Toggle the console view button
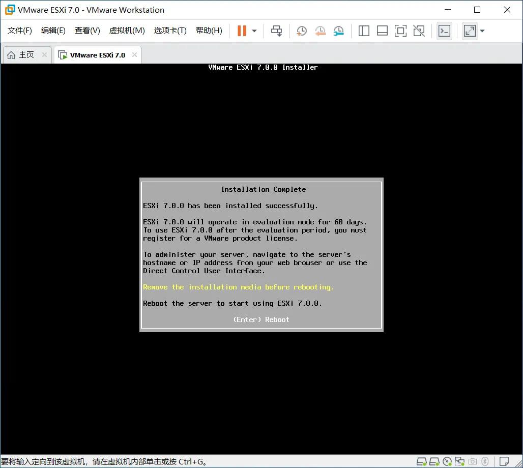The height and width of the screenshot is (468, 523). click(x=444, y=31)
